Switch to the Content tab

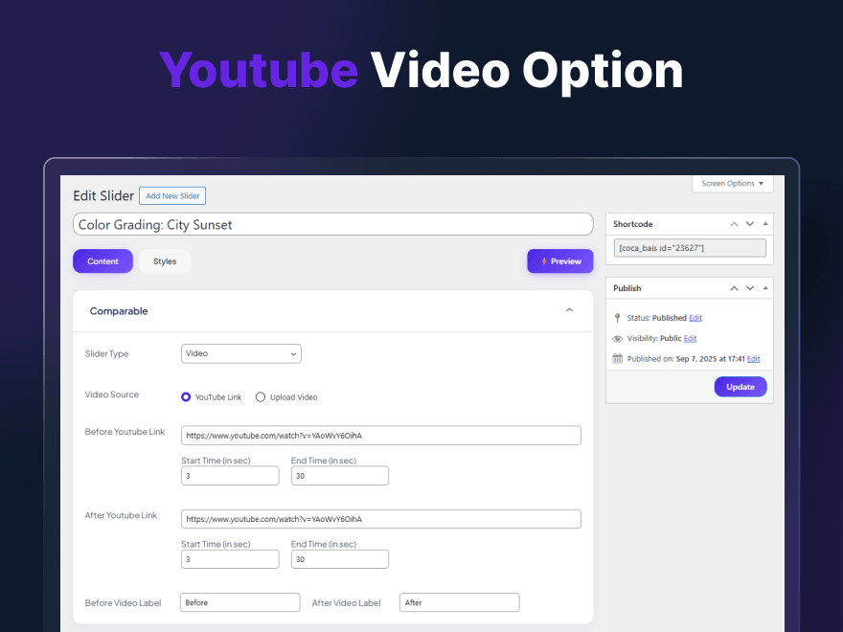[x=103, y=261]
